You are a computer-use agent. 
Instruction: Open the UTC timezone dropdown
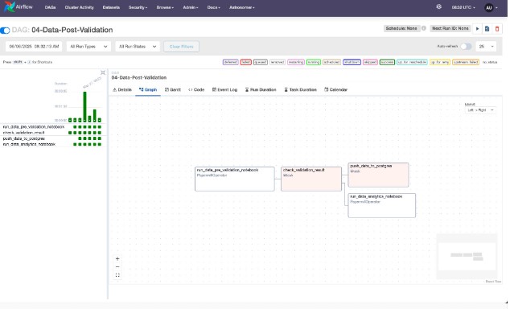point(463,7)
